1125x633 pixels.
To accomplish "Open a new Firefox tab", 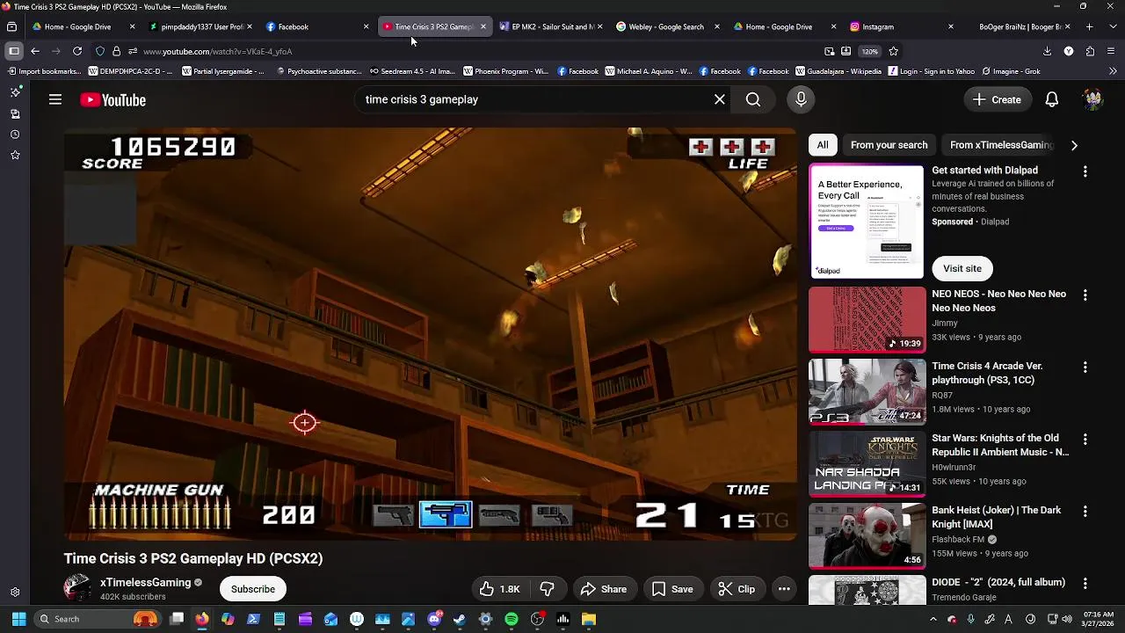I will 1089,26.
